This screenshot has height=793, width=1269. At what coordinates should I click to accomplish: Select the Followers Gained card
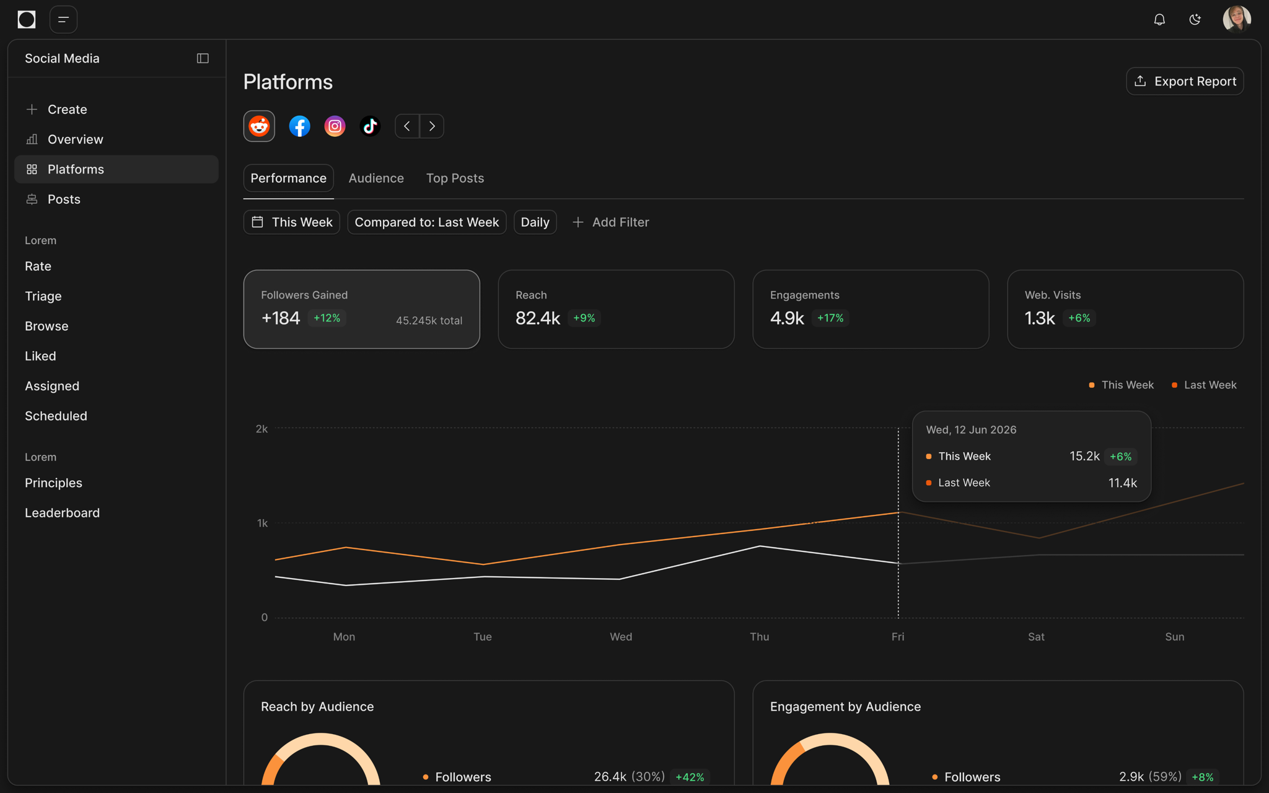pos(362,309)
